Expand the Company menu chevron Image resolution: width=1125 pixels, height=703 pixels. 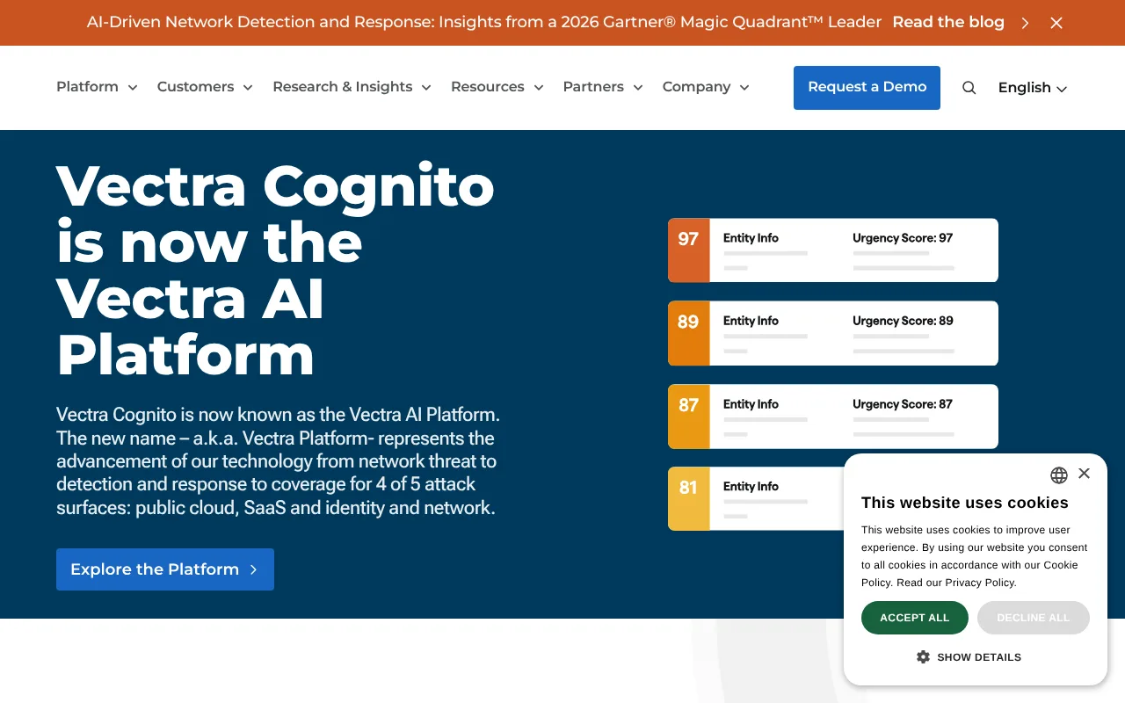click(x=744, y=87)
